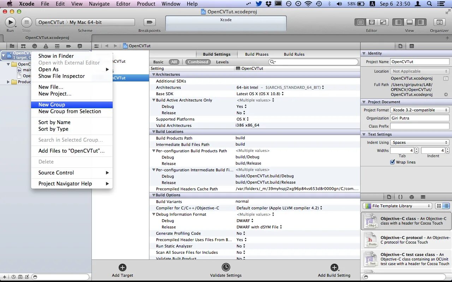Viewport: 452px width, 282px height.
Task: Open the Project Format dropdown
Action: pyautogui.click(x=420, y=110)
